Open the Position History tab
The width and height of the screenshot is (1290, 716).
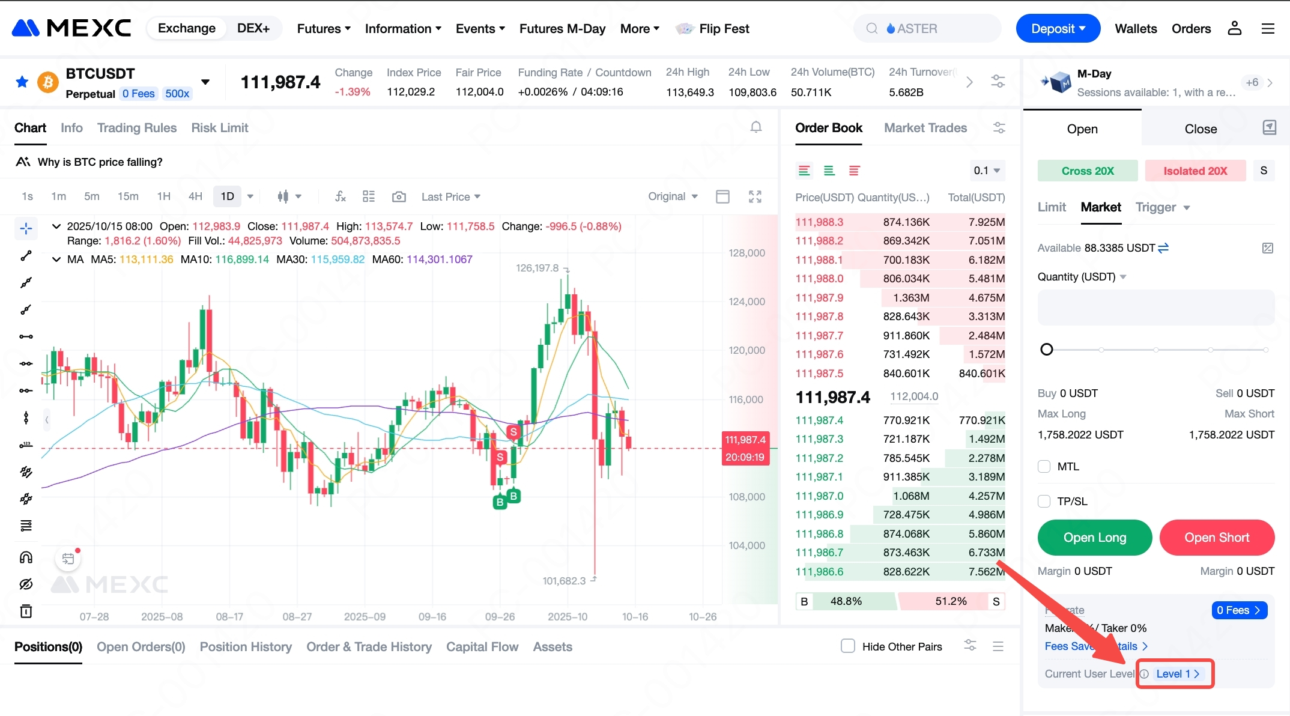pyautogui.click(x=246, y=647)
